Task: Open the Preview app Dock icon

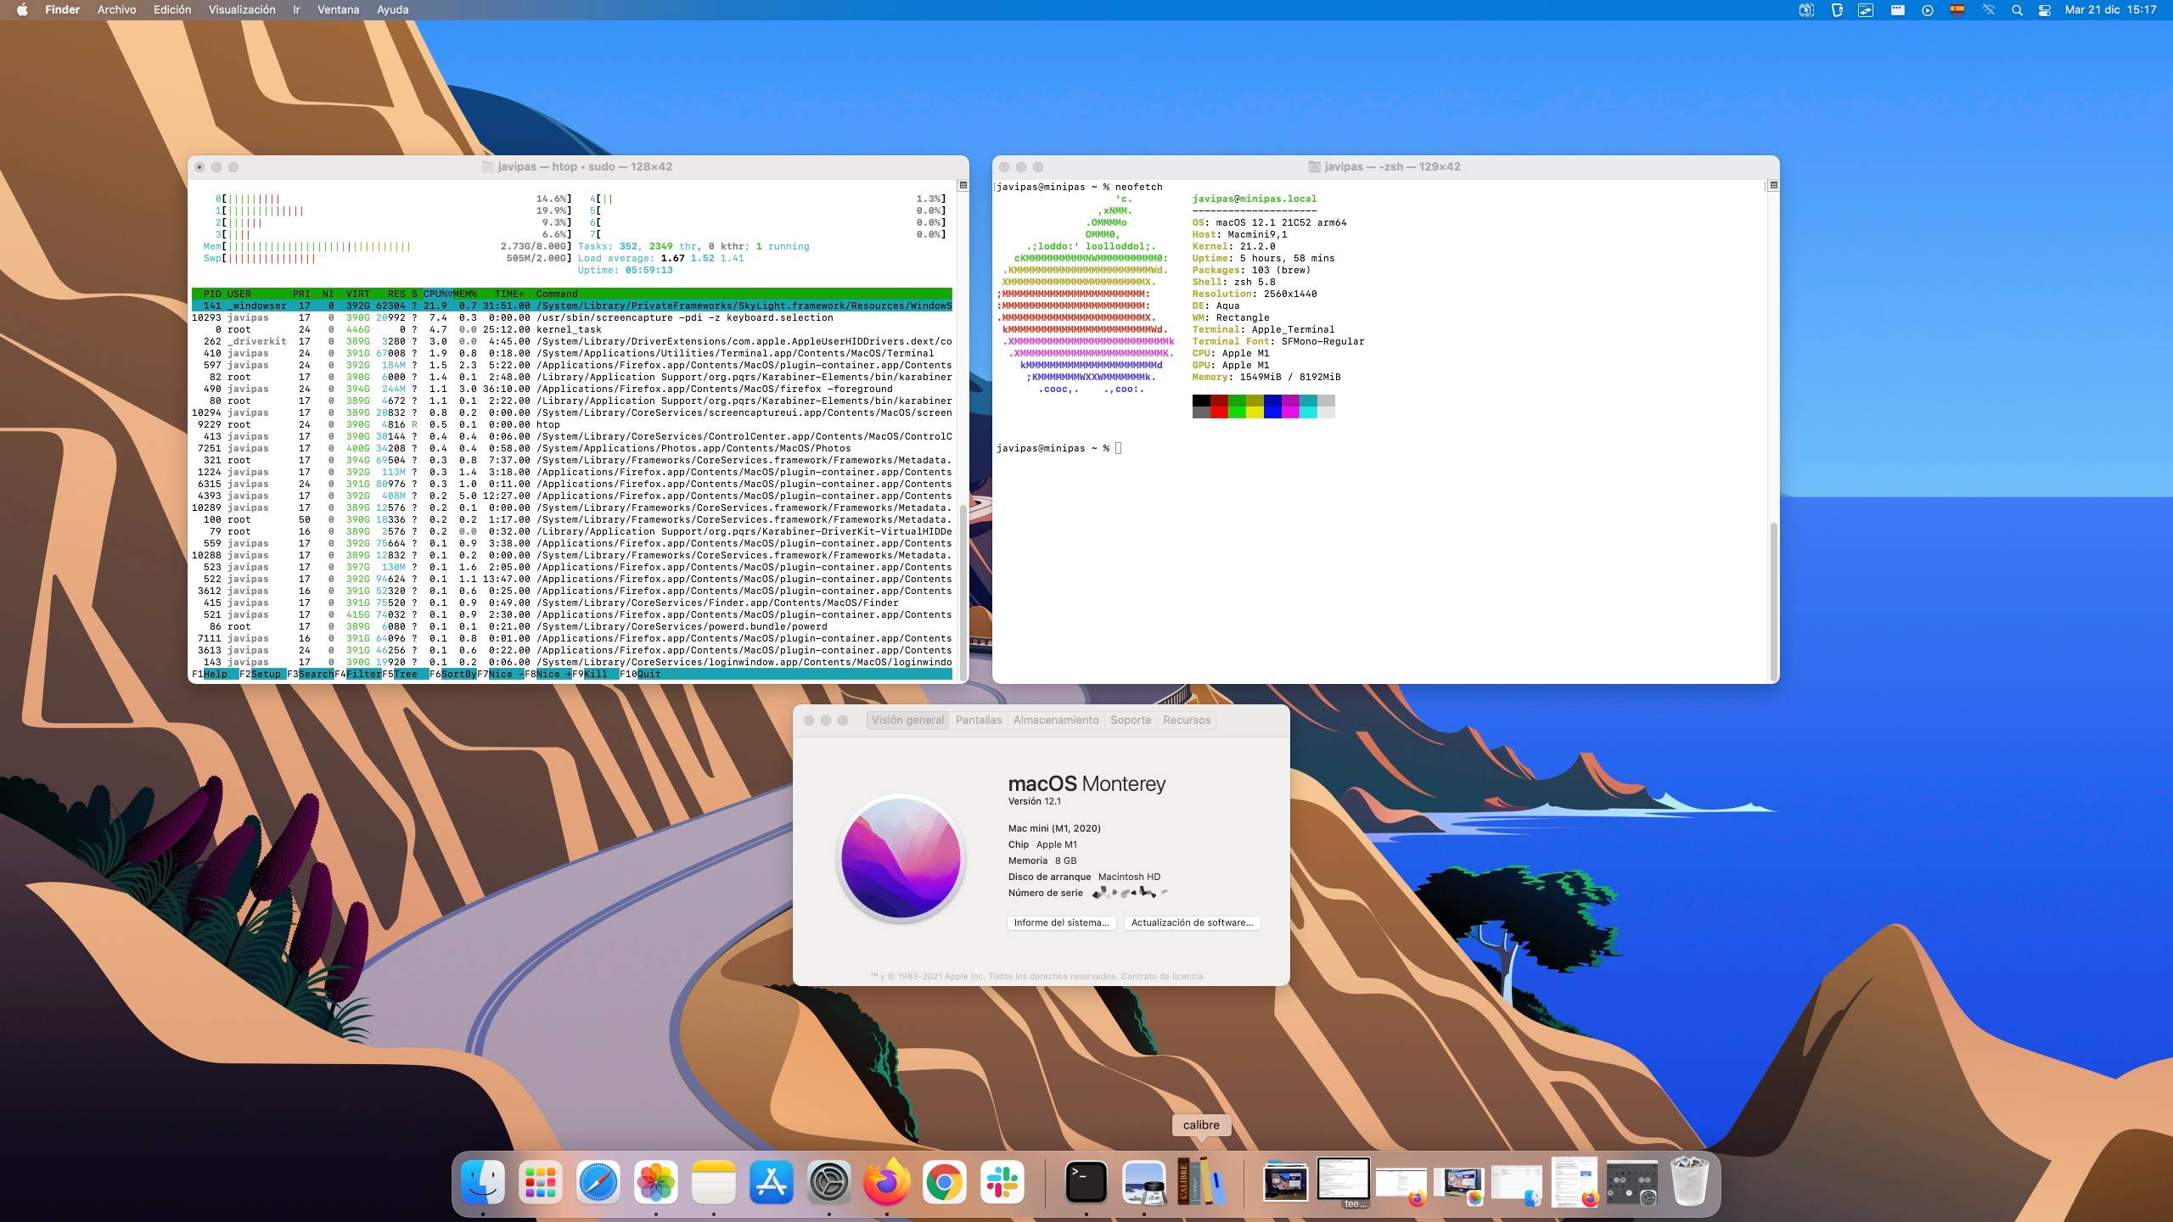Action: (x=1143, y=1181)
